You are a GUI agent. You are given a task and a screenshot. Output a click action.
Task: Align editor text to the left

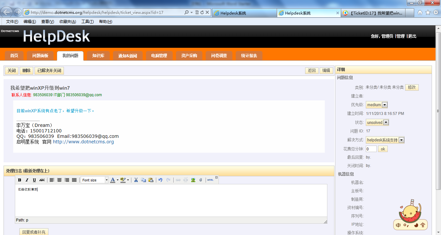coord(52,180)
